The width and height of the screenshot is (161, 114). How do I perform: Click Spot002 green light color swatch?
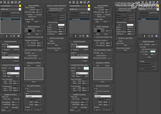pos(86,68)
